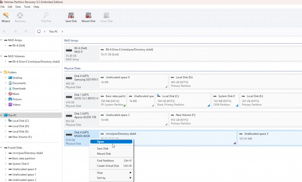Launch the Wizard tool
302x182 pixels.
(x=5, y=17)
